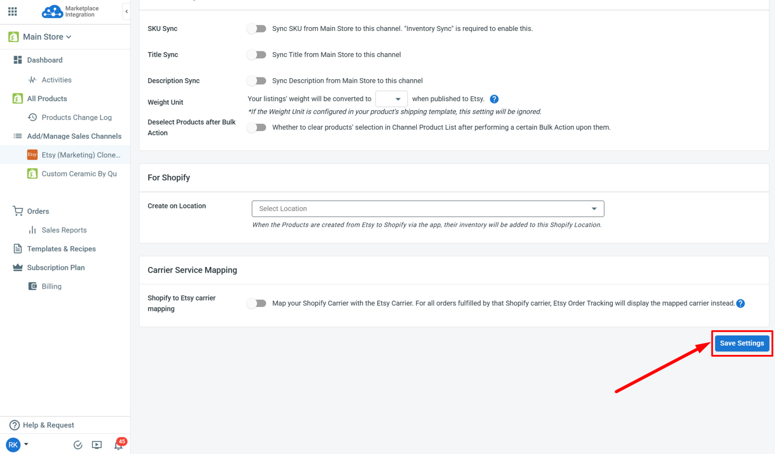The height and width of the screenshot is (454, 775).
Task: Expand the user account dropdown arrow
Action: click(26, 444)
